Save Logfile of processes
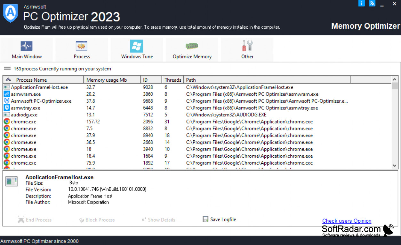 click(x=220, y=219)
